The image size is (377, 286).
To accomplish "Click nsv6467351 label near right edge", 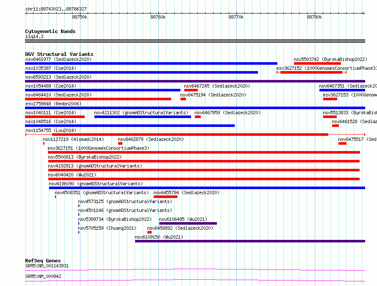I will [348, 86].
